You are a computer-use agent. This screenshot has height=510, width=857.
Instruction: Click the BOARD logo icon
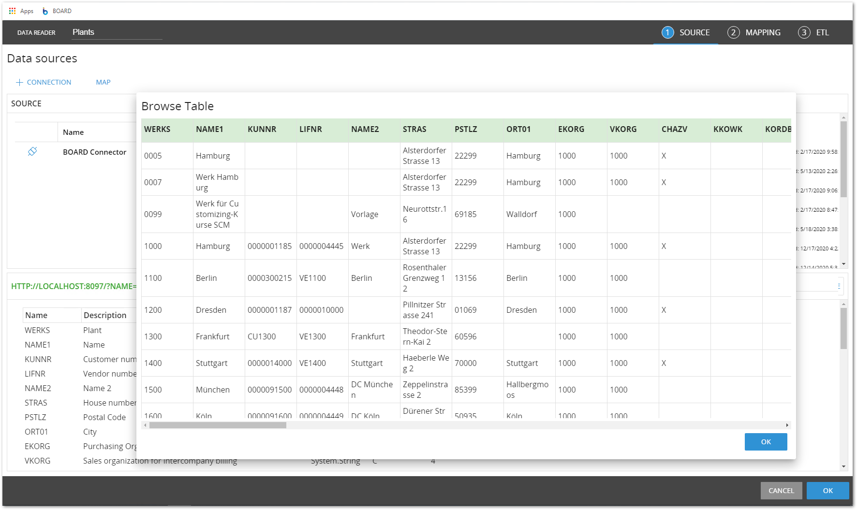pos(45,11)
